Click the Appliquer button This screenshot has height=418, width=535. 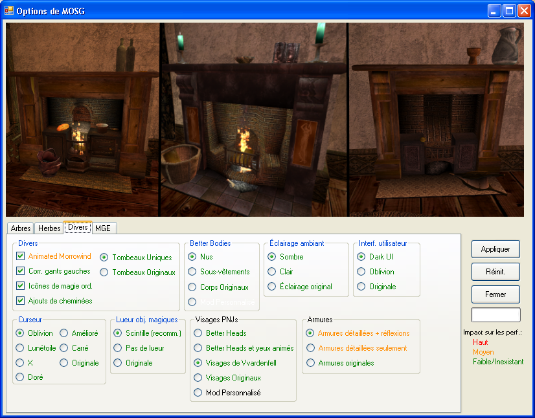click(495, 249)
